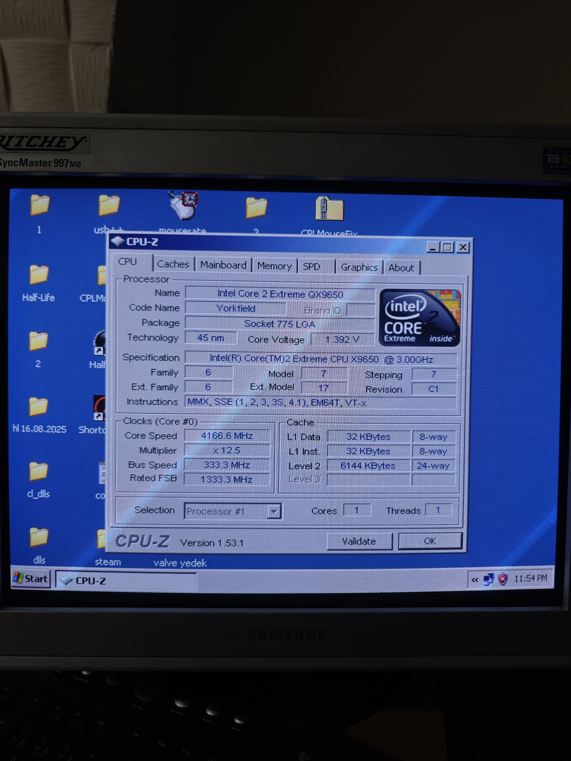Click the Cores count field
The image size is (571, 761).
point(357,510)
